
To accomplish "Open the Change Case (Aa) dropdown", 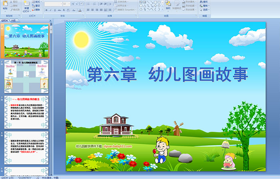I will (74, 10).
